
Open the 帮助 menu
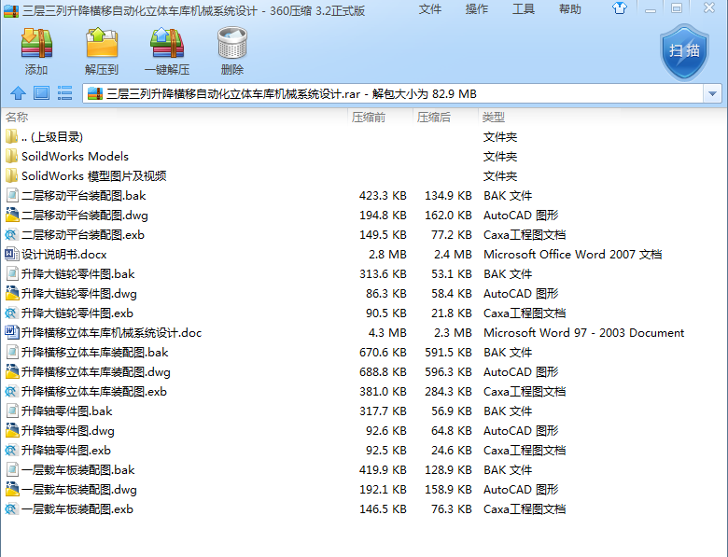pos(570,9)
